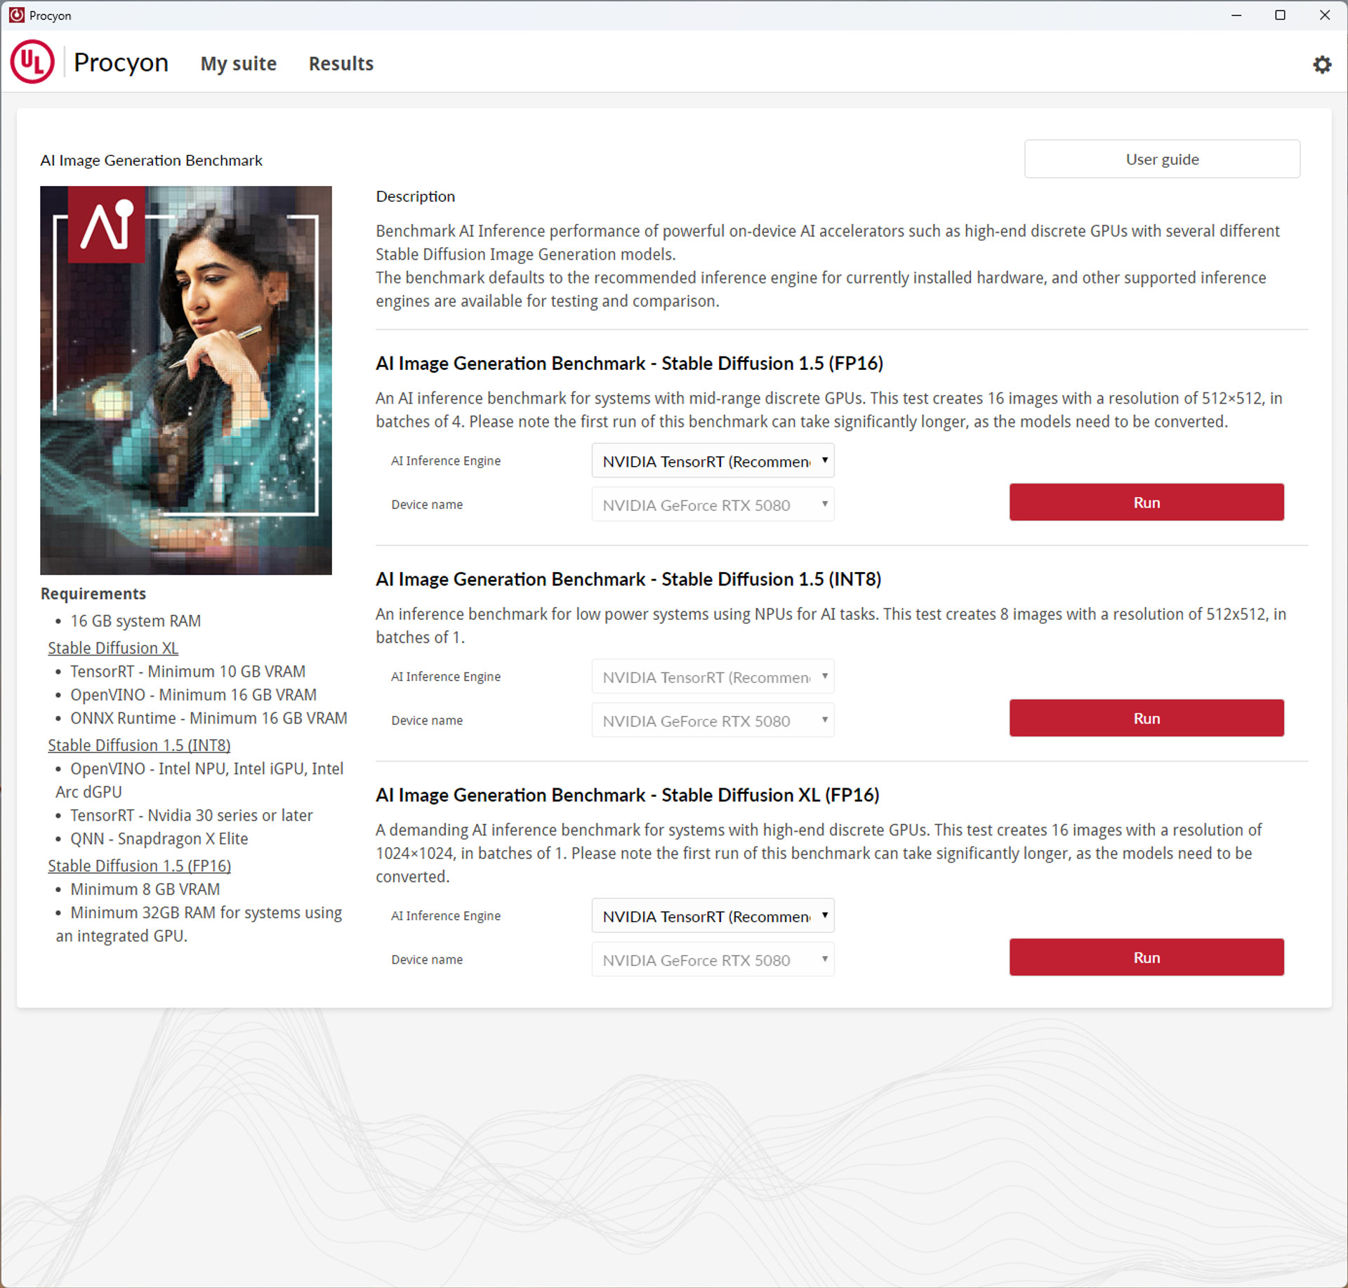The image size is (1348, 1288).
Task: Click 'TensorRT - Minimum 10 GB VRAM' line
Action: (x=187, y=672)
